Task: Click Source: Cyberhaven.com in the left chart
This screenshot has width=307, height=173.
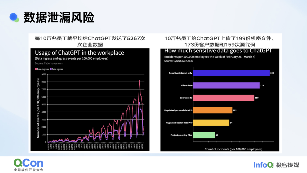Action: pos(49,64)
